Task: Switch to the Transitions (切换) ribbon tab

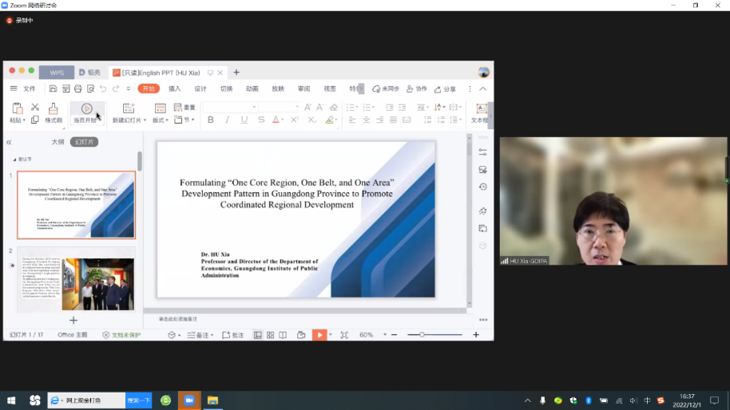Action: click(226, 89)
